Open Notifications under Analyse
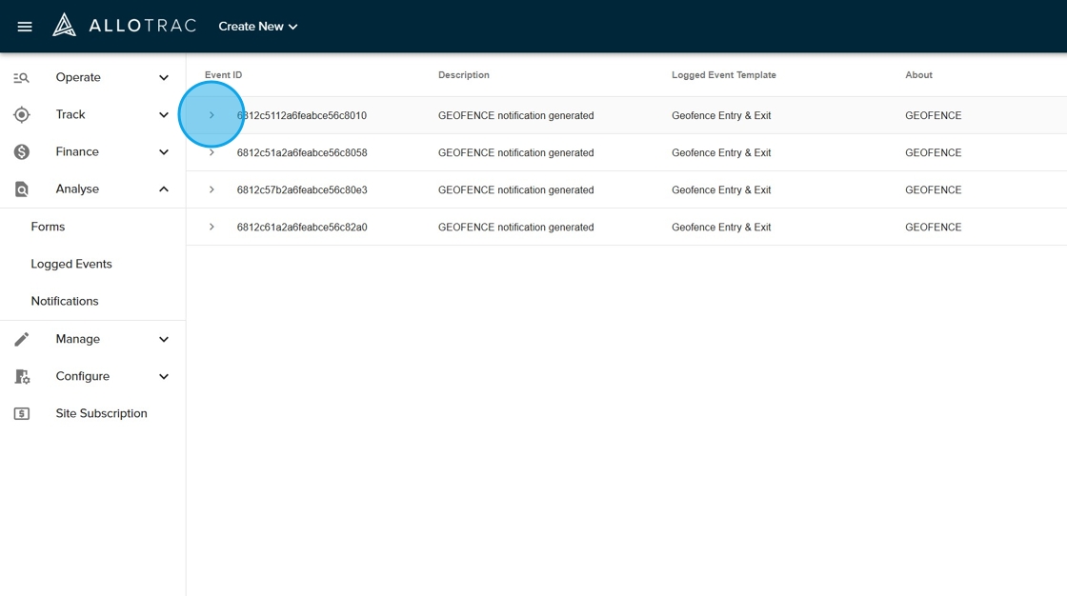This screenshot has height=596, width=1067. tap(65, 301)
